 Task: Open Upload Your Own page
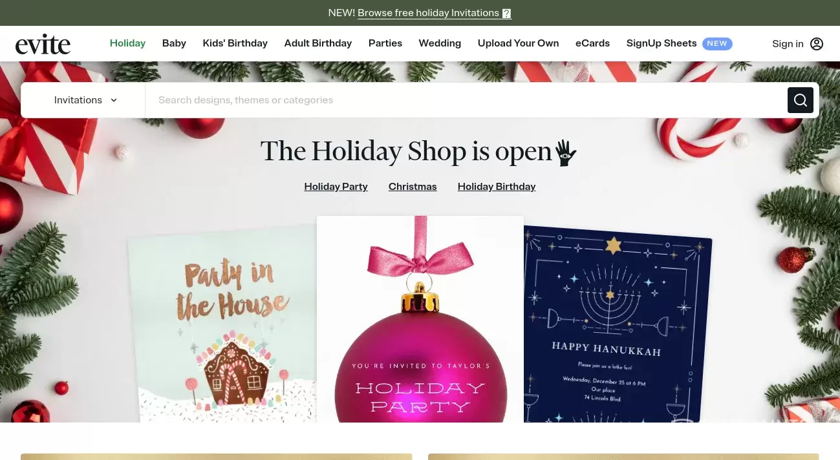pyautogui.click(x=518, y=43)
